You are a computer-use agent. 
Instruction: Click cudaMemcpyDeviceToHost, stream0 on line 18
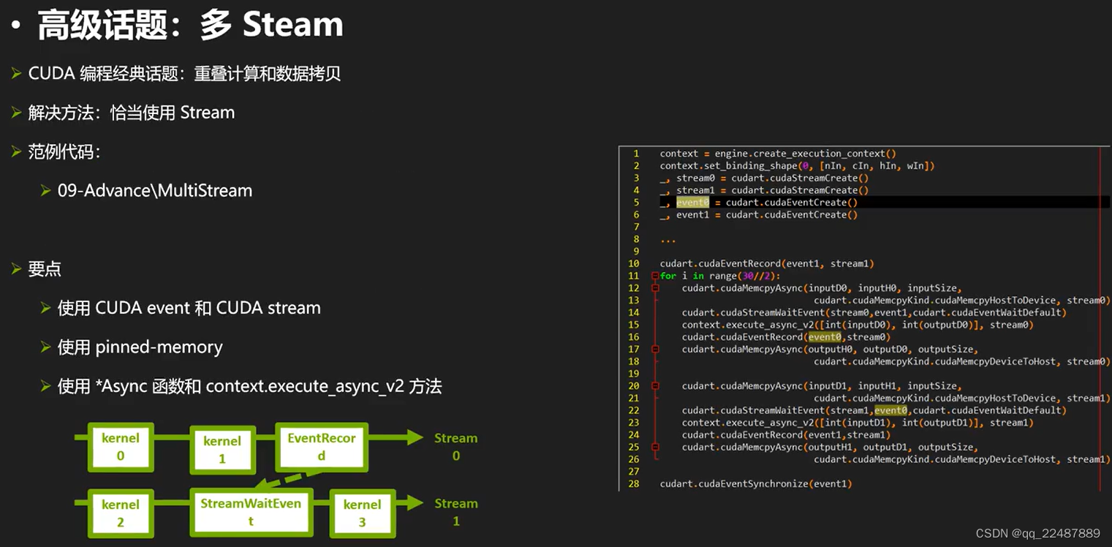[962, 361]
